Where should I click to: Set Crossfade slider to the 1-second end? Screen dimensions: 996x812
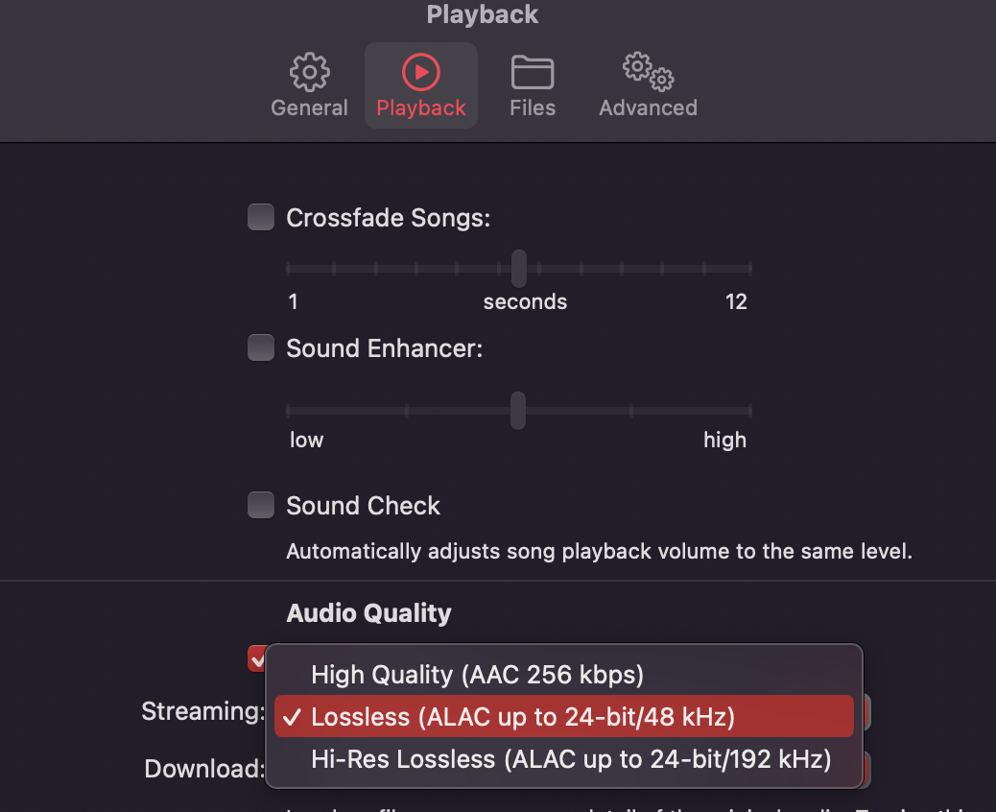[288, 269]
